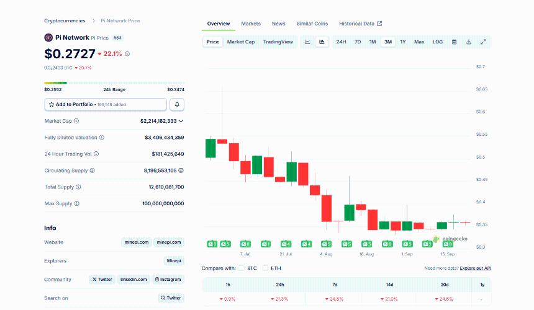Expand the chart to fullscreen
The image size is (534, 310).
483,42
